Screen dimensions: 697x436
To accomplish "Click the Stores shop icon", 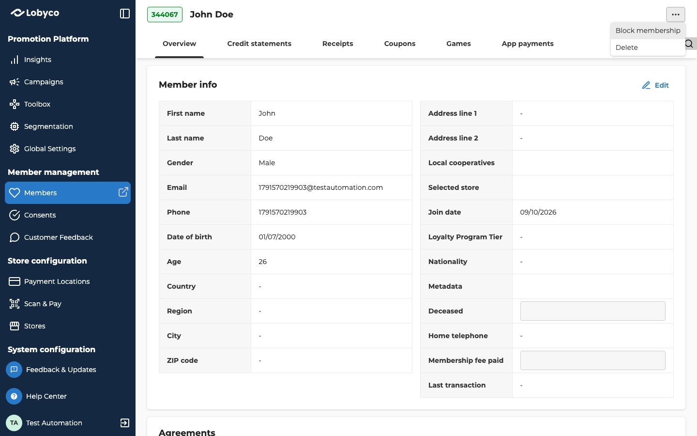I will point(15,326).
